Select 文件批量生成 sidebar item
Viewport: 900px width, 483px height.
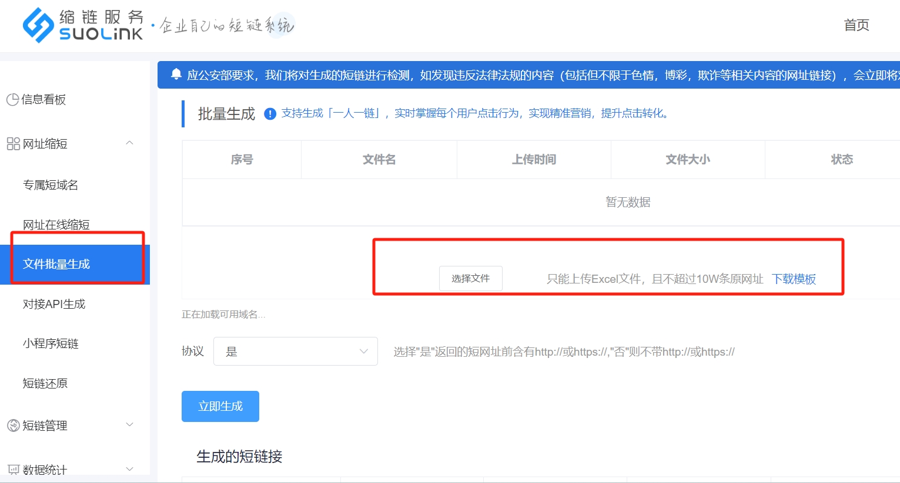click(56, 264)
